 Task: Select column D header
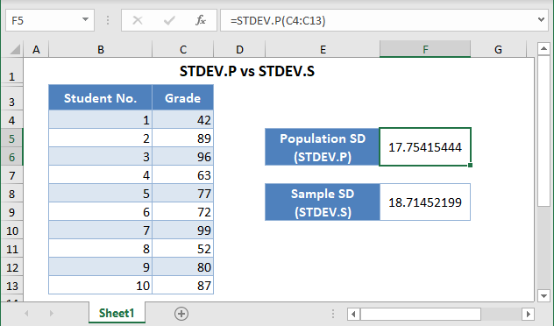coord(239,49)
